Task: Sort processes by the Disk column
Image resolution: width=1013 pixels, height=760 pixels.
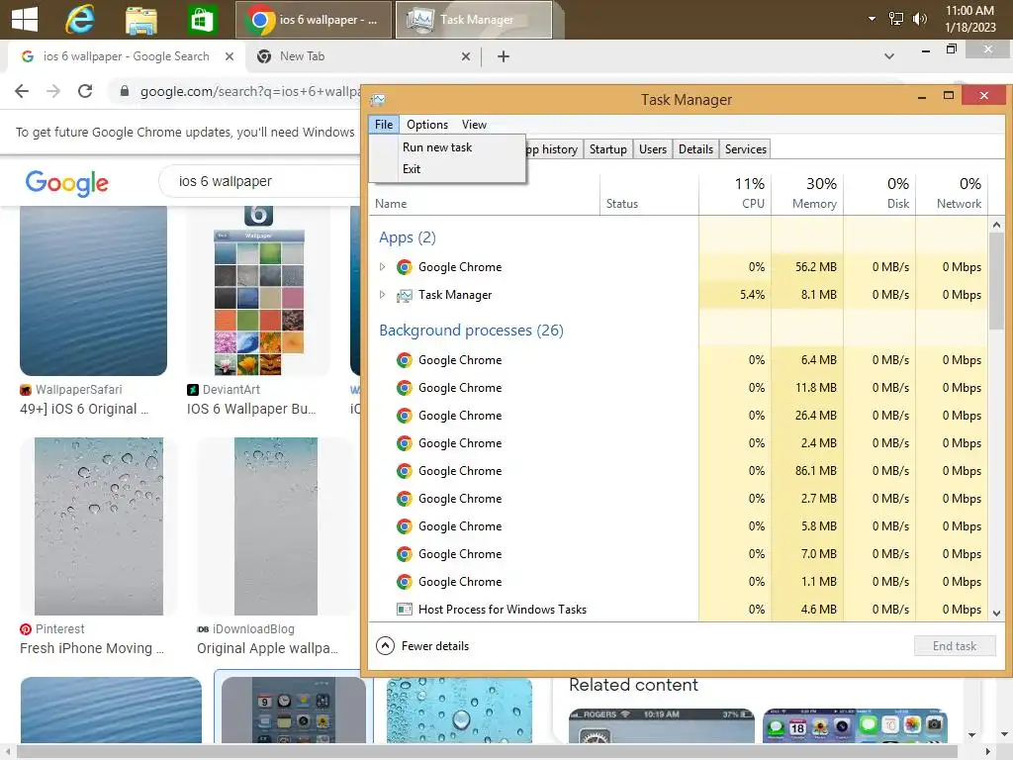Action: pyautogui.click(x=879, y=195)
